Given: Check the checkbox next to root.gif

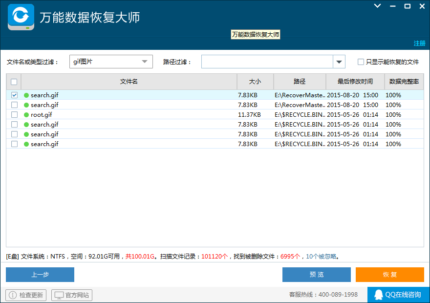Looking at the screenshot, I should tap(14, 114).
